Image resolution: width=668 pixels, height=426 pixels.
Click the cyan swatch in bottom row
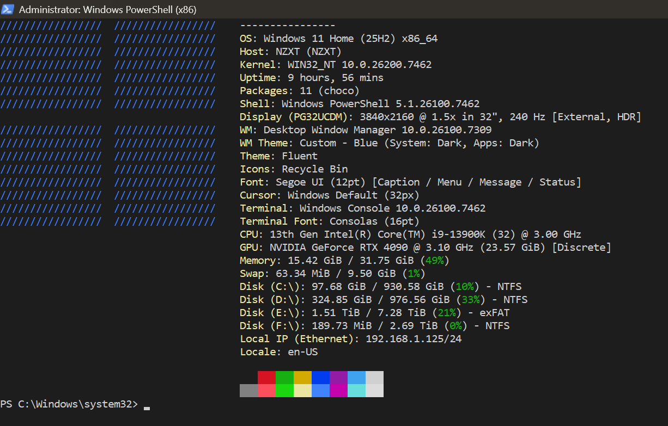tap(356, 391)
